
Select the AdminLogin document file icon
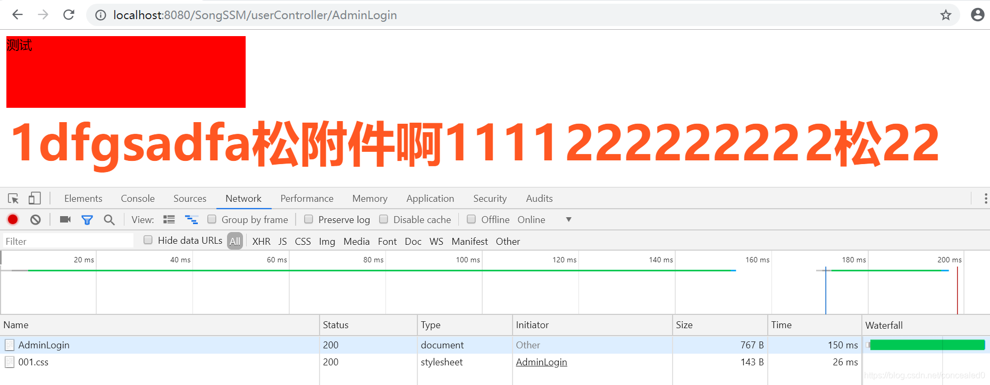pyautogui.click(x=10, y=345)
